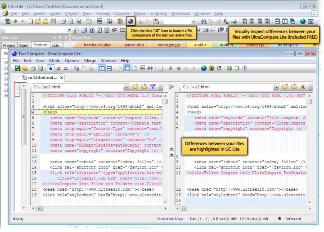Toggle Italic button in UltraEdit format toolbar

(99, 30)
